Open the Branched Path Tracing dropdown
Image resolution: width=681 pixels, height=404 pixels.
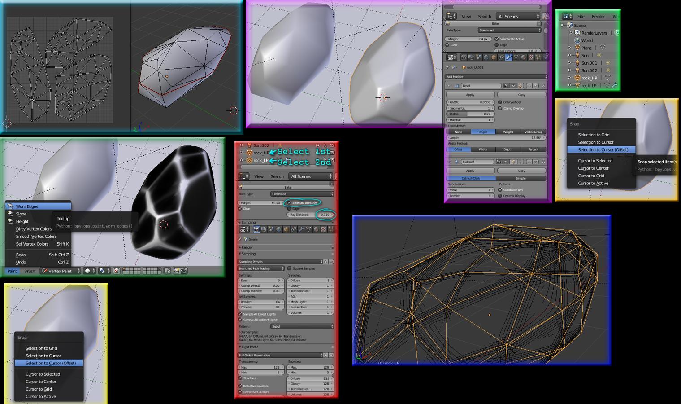[261, 268]
